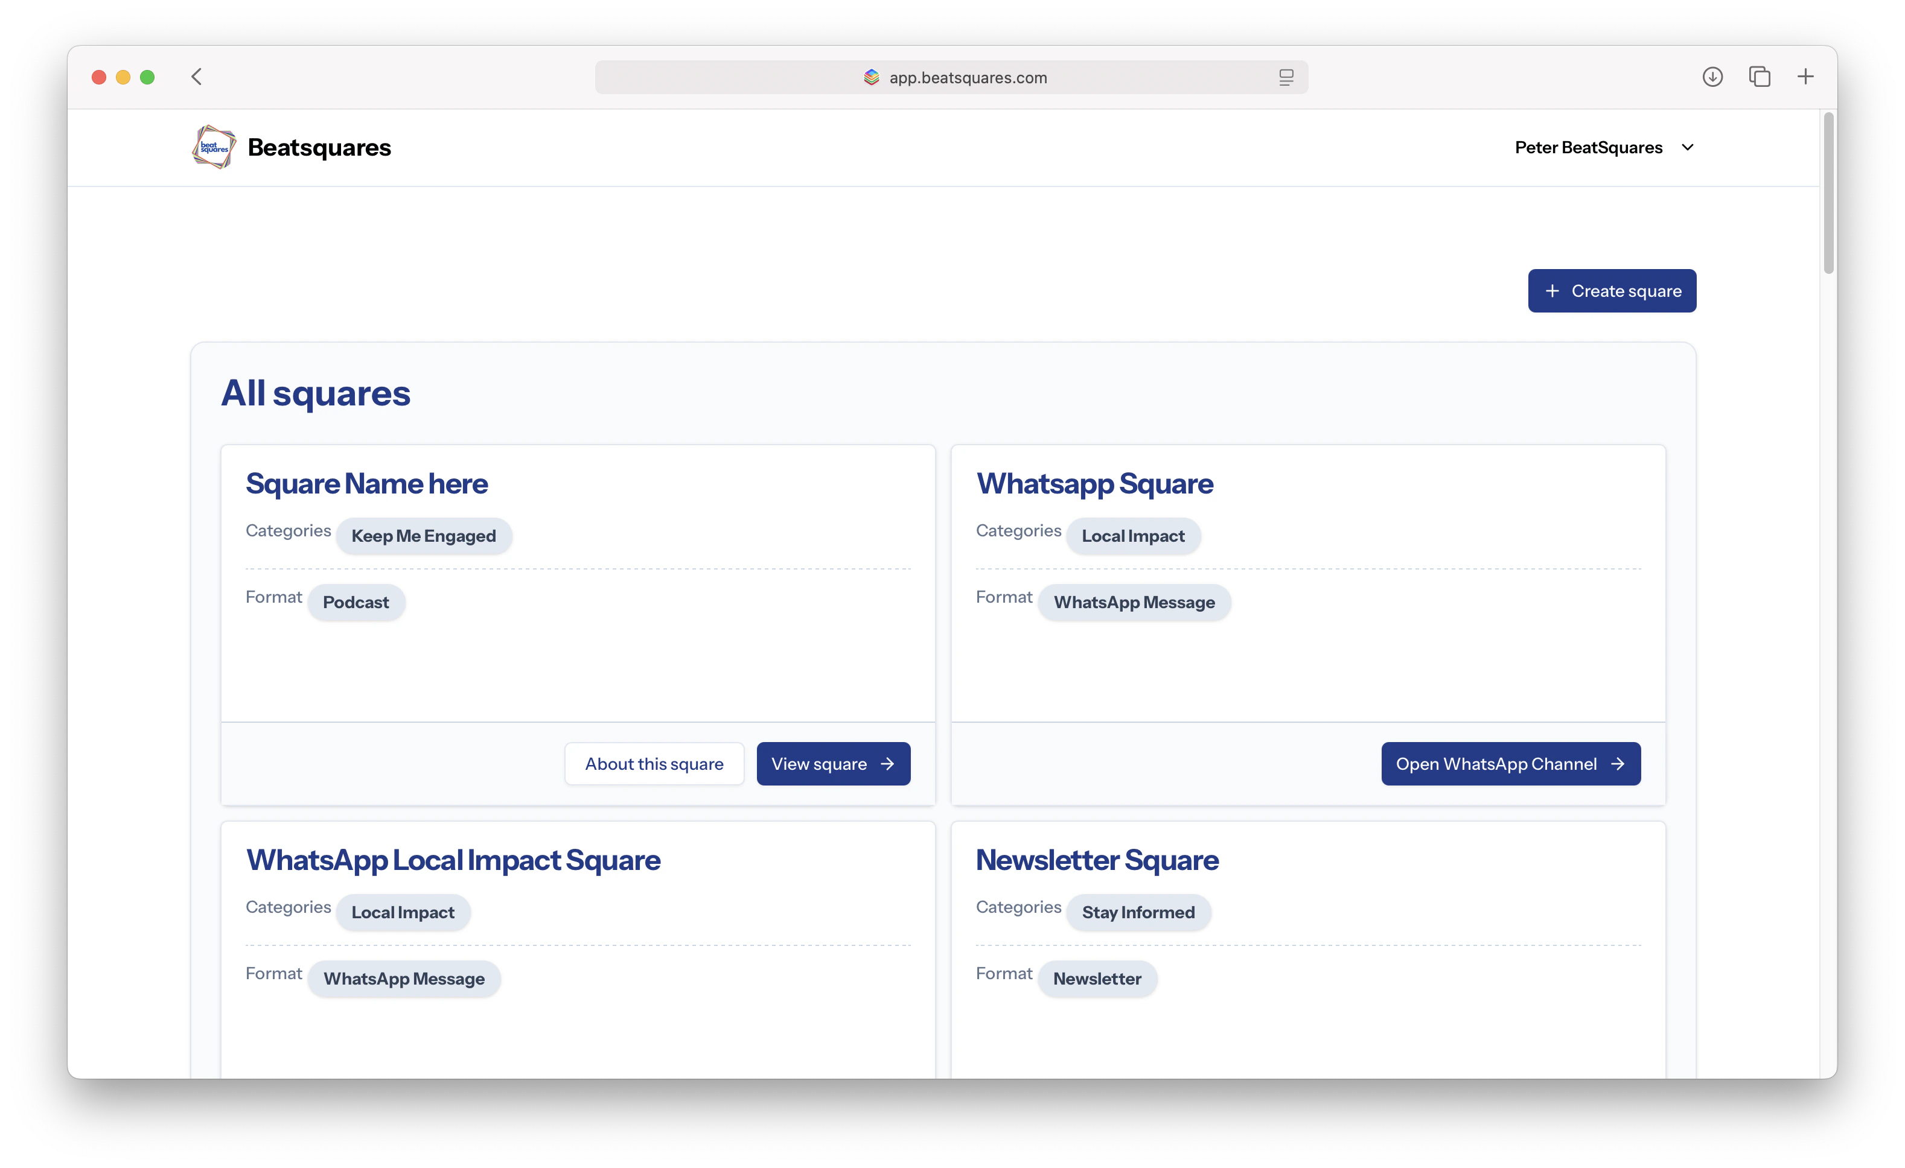Click the View square button
The image size is (1905, 1168).
[832, 763]
